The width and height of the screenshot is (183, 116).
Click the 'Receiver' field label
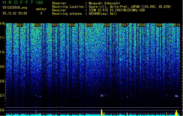[x=59, y=10]
